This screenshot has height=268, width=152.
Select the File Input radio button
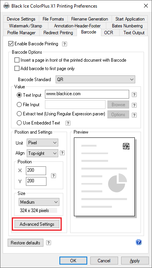coord(19,105)
